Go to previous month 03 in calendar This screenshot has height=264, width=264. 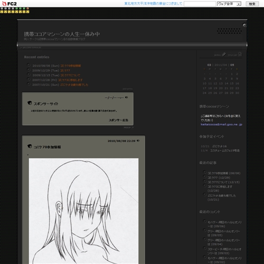(209, 65)
